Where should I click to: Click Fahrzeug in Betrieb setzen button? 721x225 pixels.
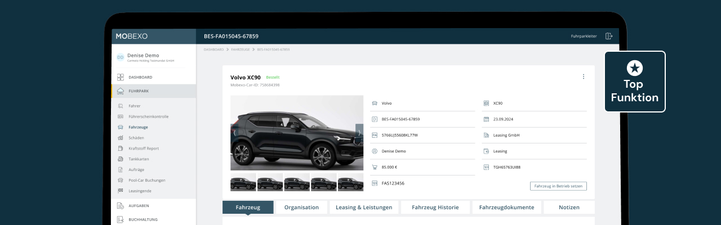pyautogui.click(x=558, y=186)
